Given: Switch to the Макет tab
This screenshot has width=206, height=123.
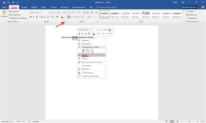Looking at the screenshot, I should click(44, 7).
